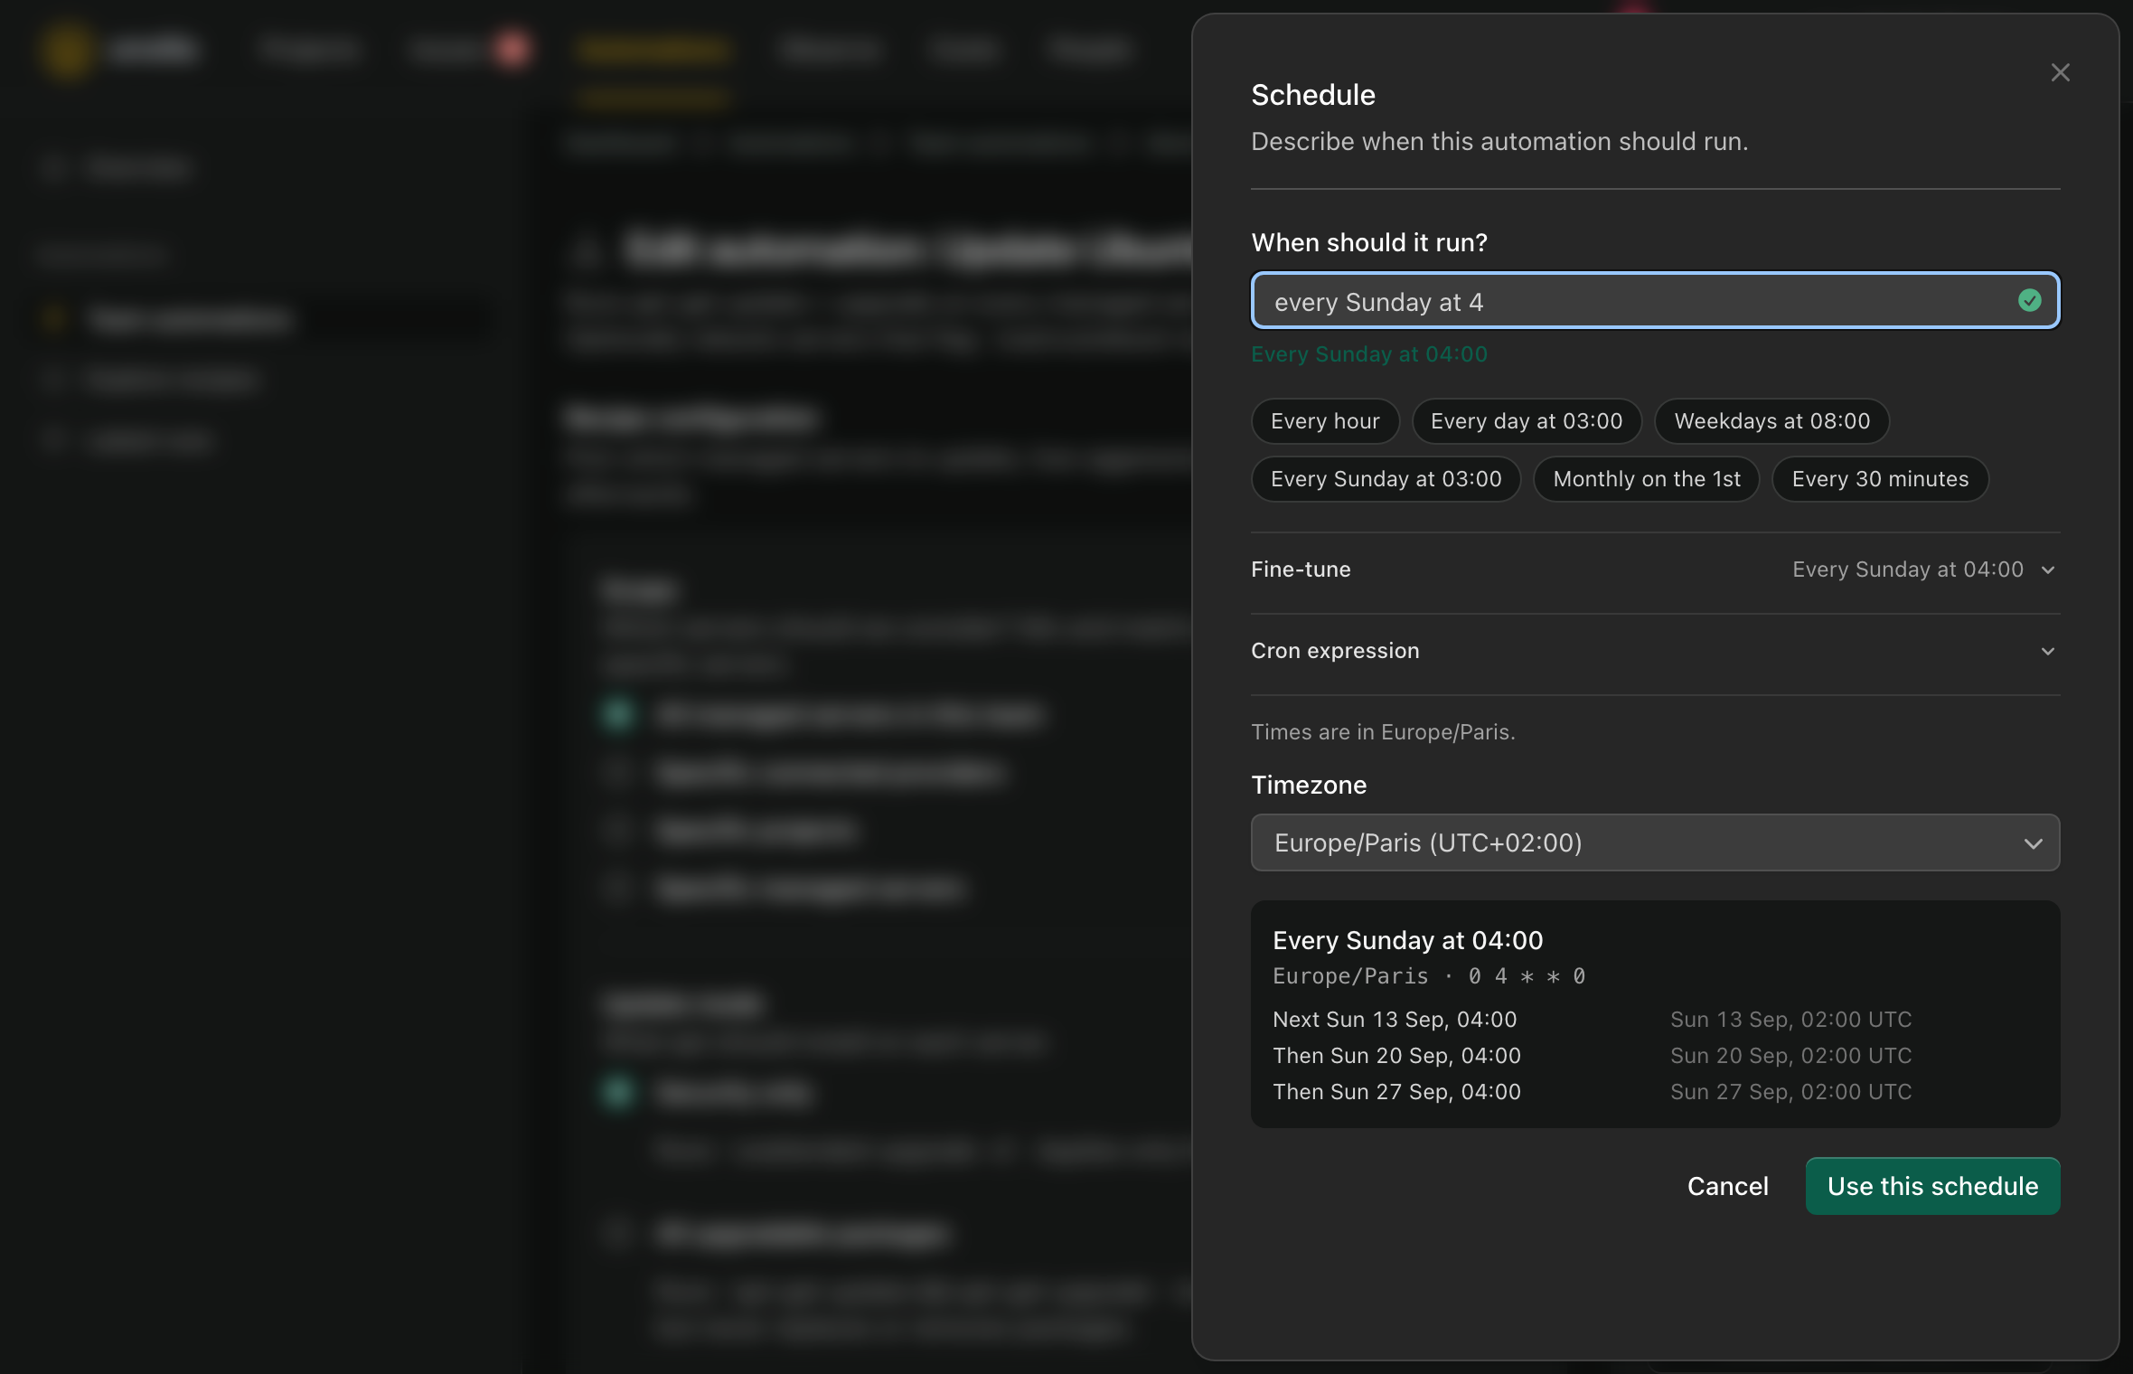Choose the 'Monthly on the 1st' preset
Image resolution: width=2133 pixels, height=1374 pixels.
coord(1646,479)
